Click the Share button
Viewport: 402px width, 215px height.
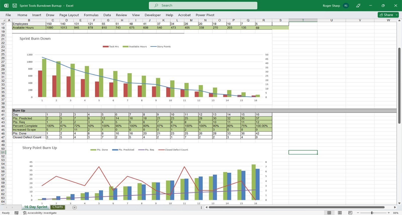[x=386, y=15]
